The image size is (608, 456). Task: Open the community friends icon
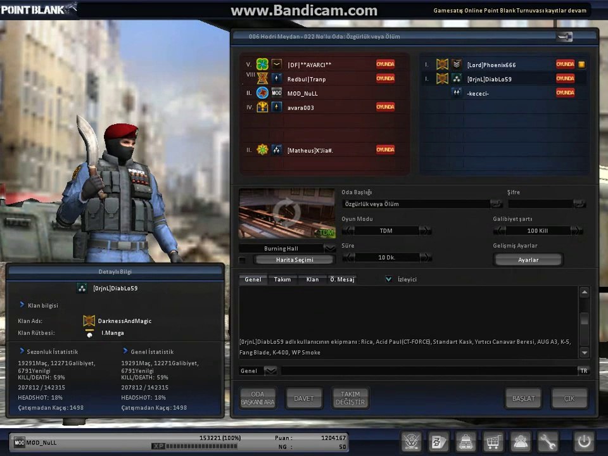[x=521, y=441]
